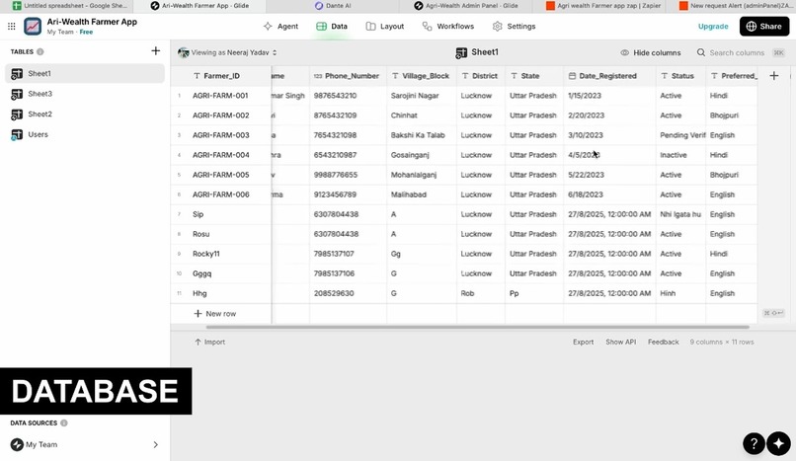Click the Data Sources info icon
Image resolution: width=796 pixels, height=461 pixels.
coord(64,423)
